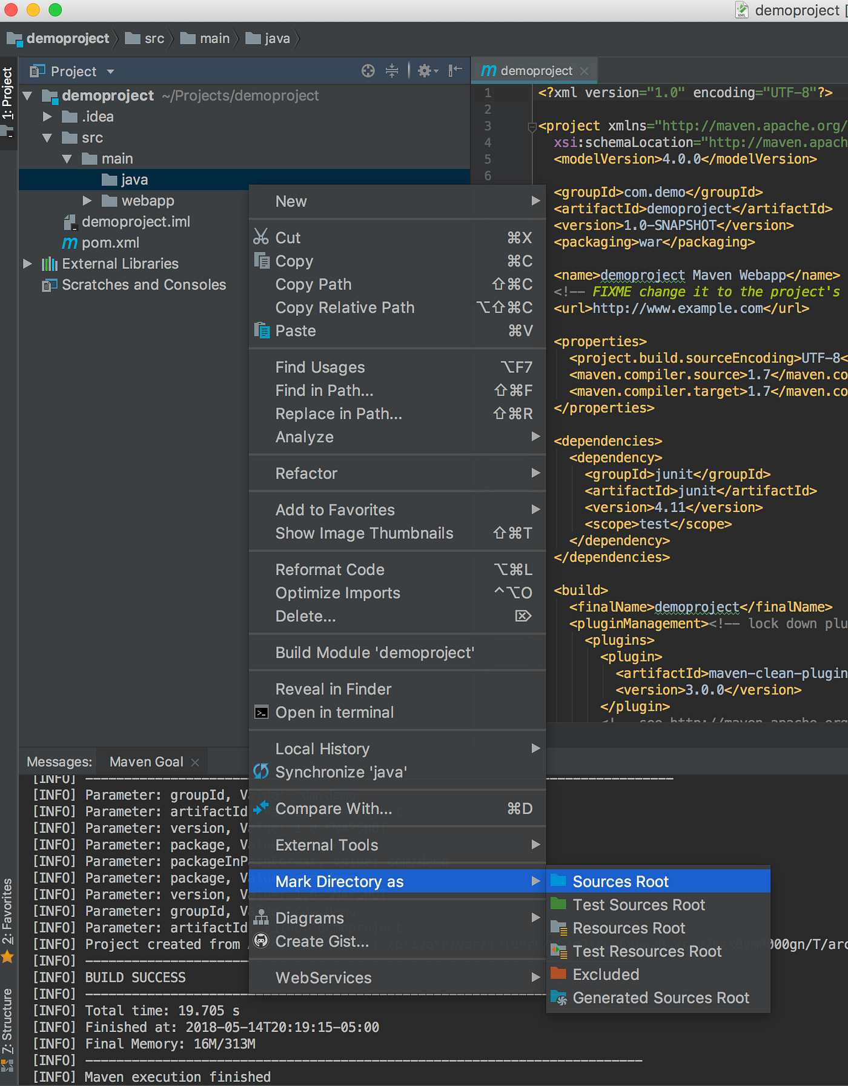
Task: Click the BUILD SUCCESS console line
Action: coord(135,978)
